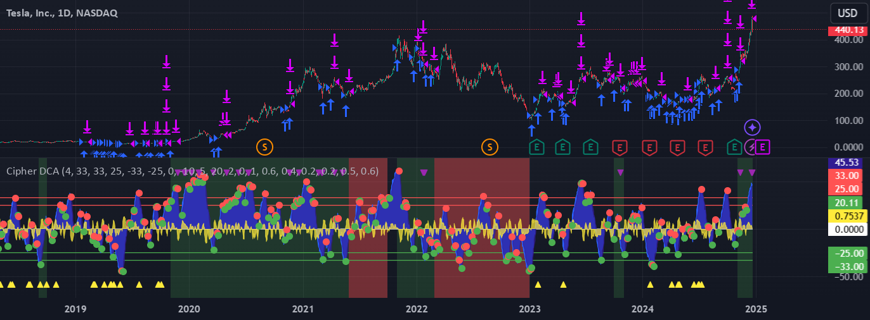The image size is (870, 320).
Task: Click the 200.00 price axis label
Action: (x=848, y=94)
